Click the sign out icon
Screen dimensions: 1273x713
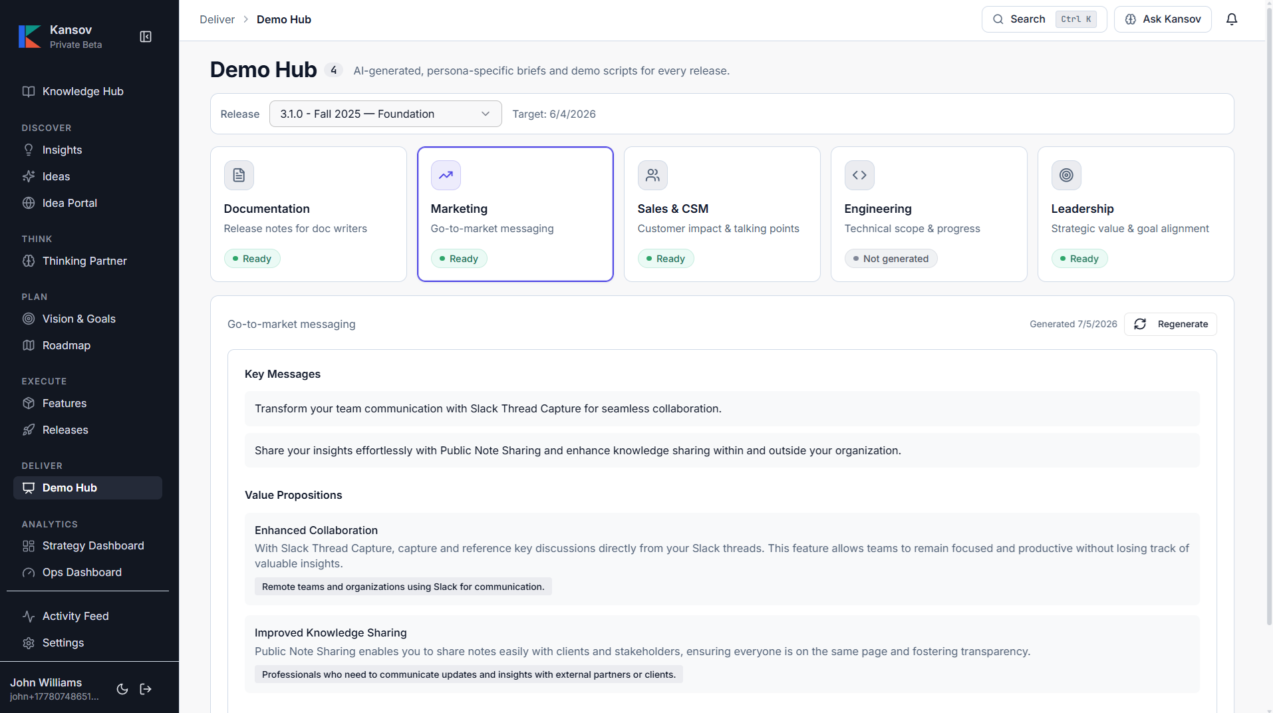[146, 689]
